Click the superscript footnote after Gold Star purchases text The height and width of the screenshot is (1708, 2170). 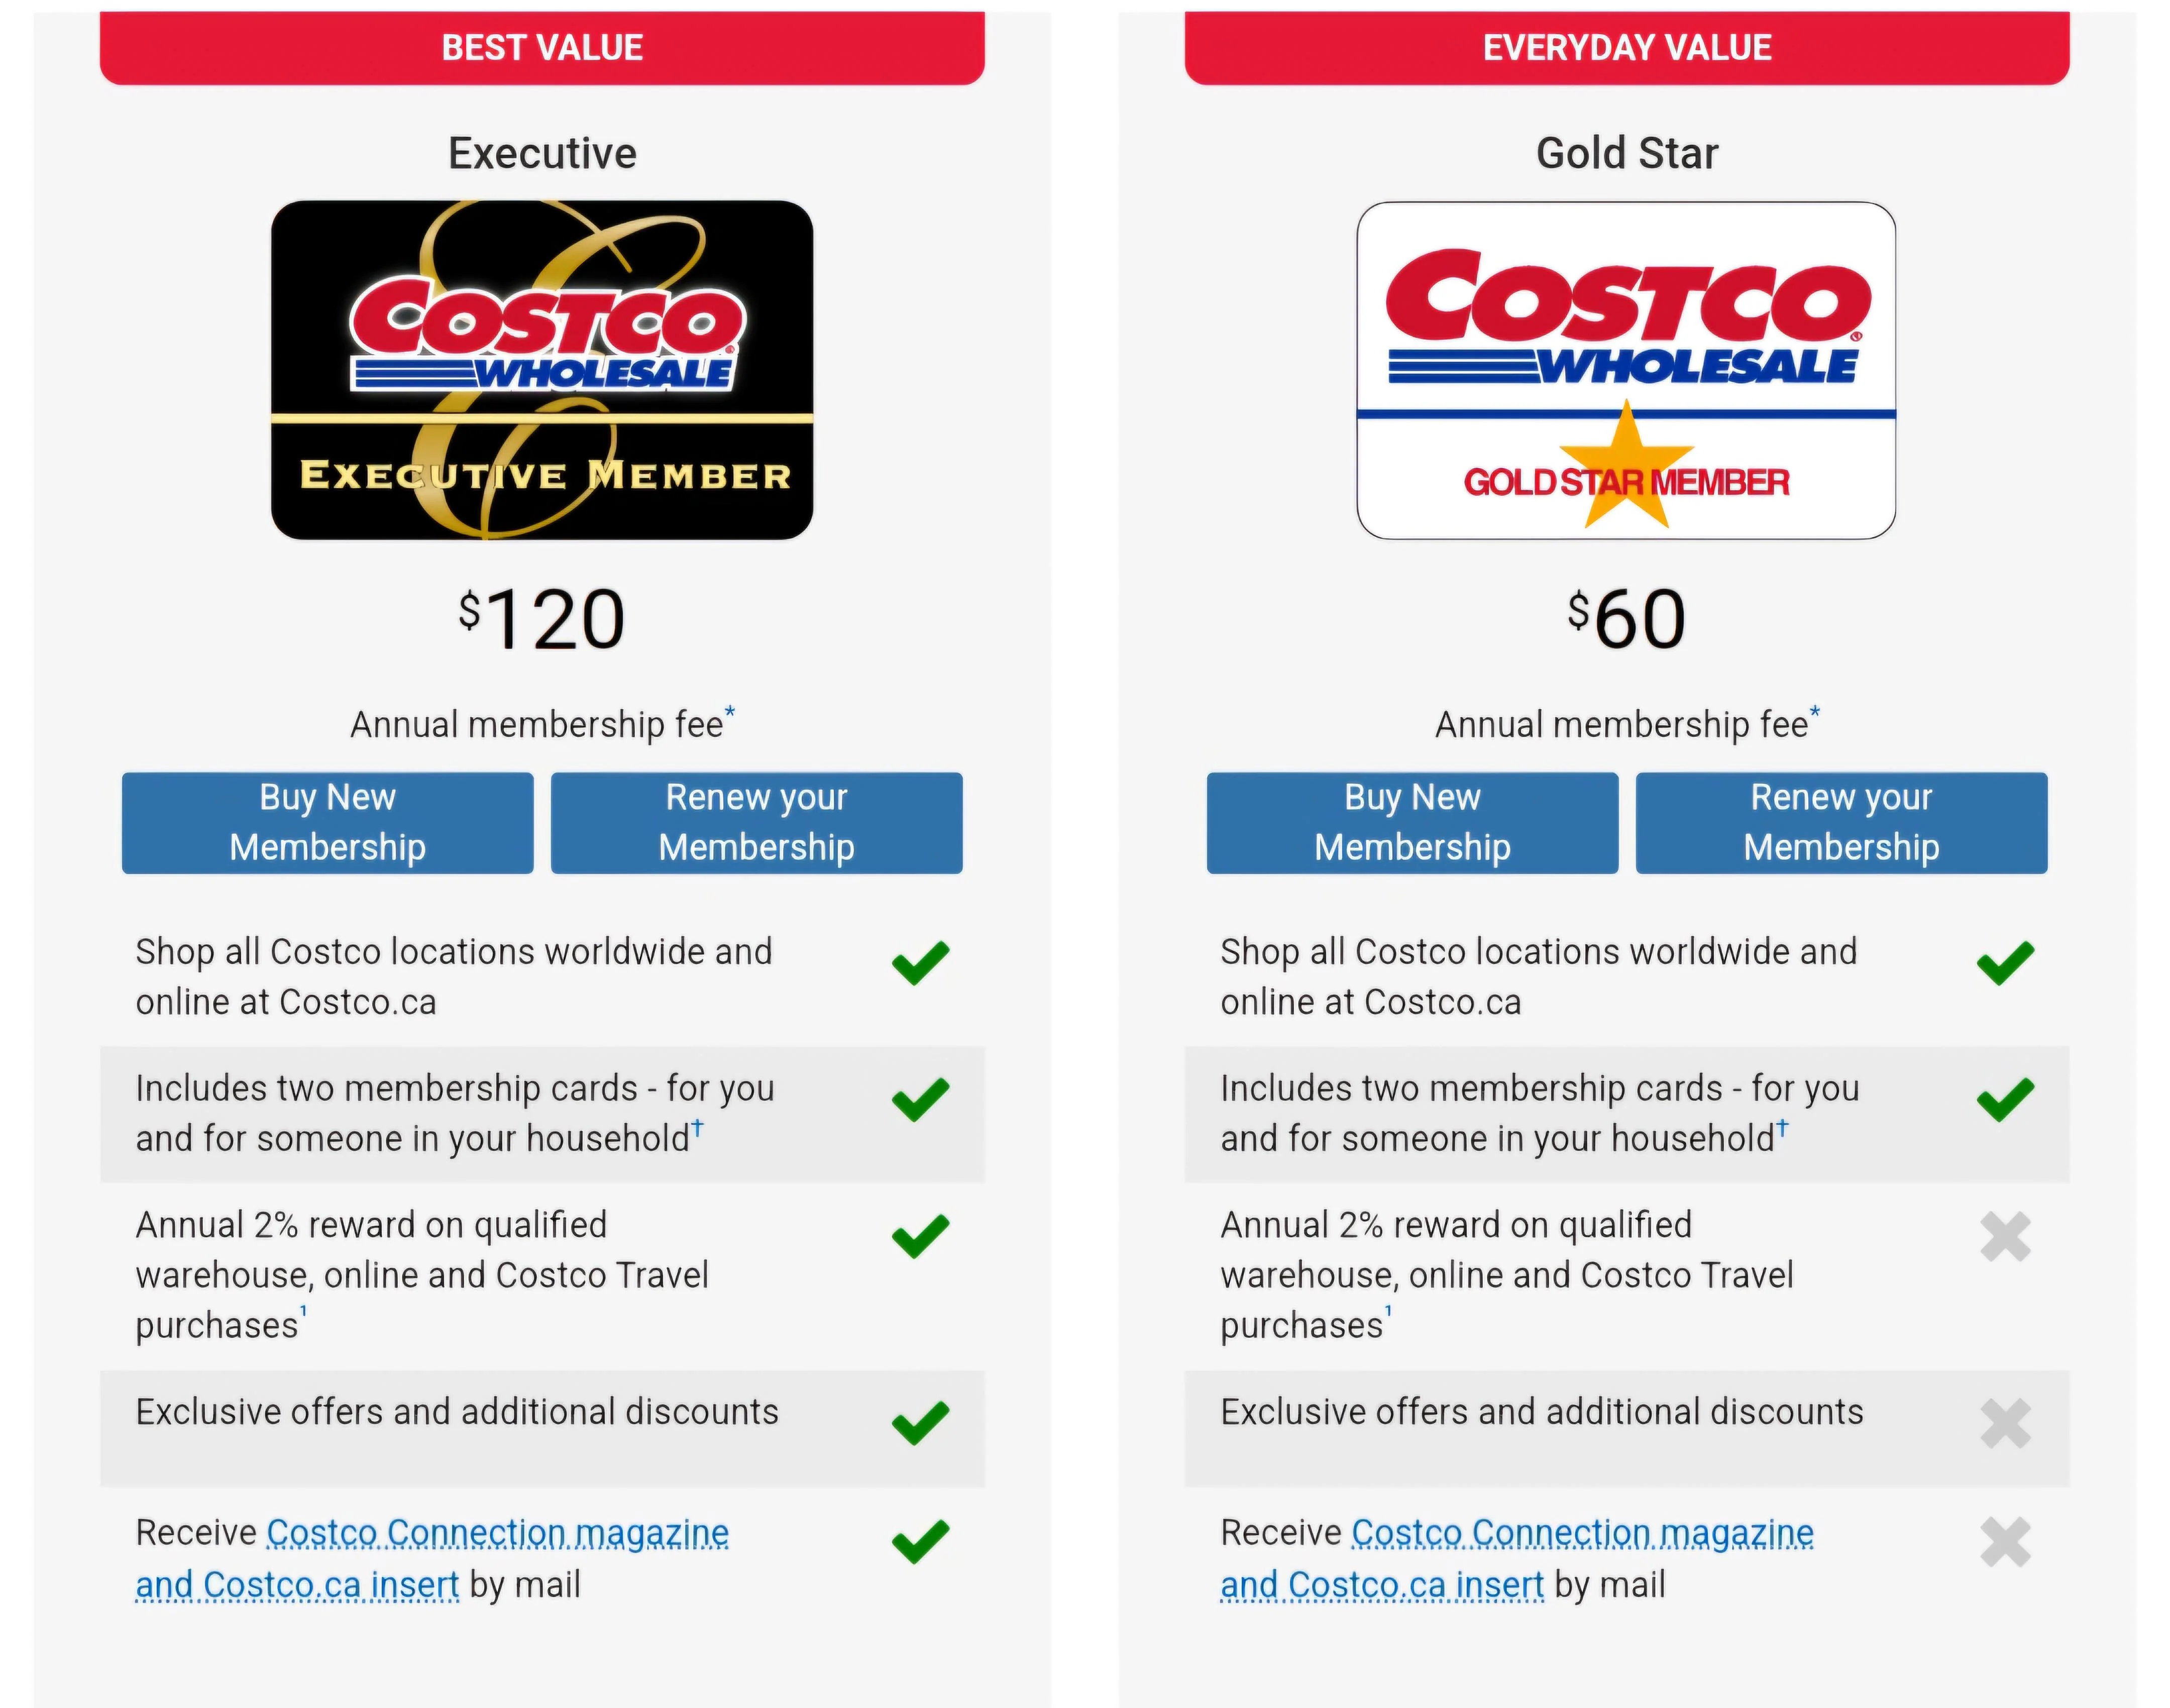pyautogui.click(x=1389, y=1308)
